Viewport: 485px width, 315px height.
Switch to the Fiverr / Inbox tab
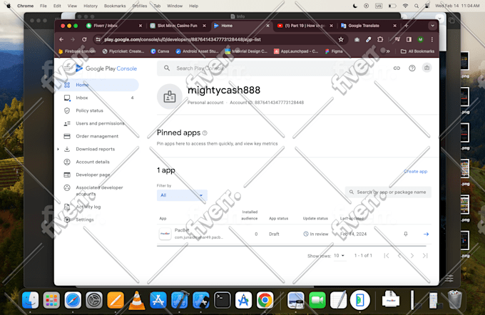(x=114, y=26)
